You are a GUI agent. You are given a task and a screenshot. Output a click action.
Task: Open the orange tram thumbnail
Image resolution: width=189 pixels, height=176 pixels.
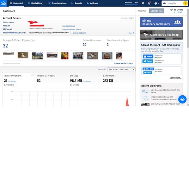point(107,56)
